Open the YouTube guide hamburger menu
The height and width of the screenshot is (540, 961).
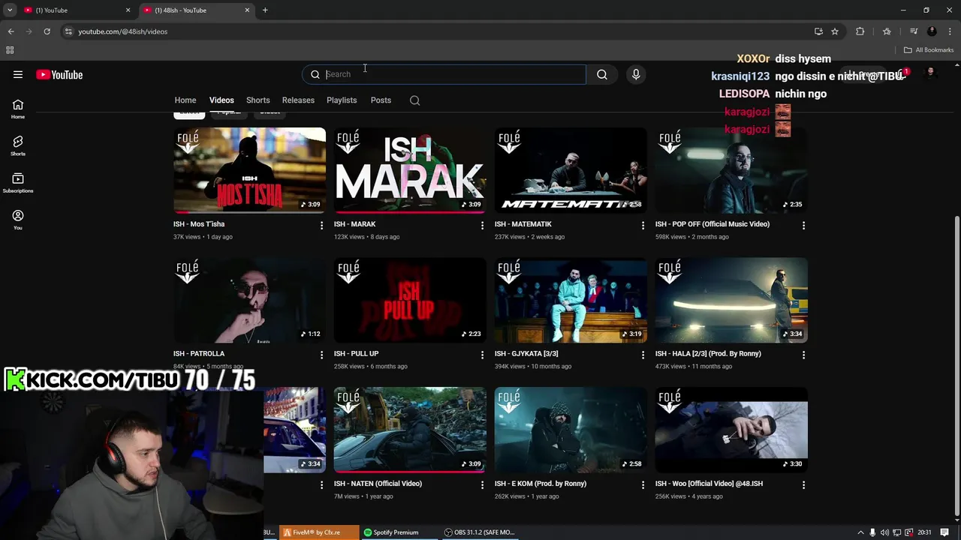coord(18,75)
